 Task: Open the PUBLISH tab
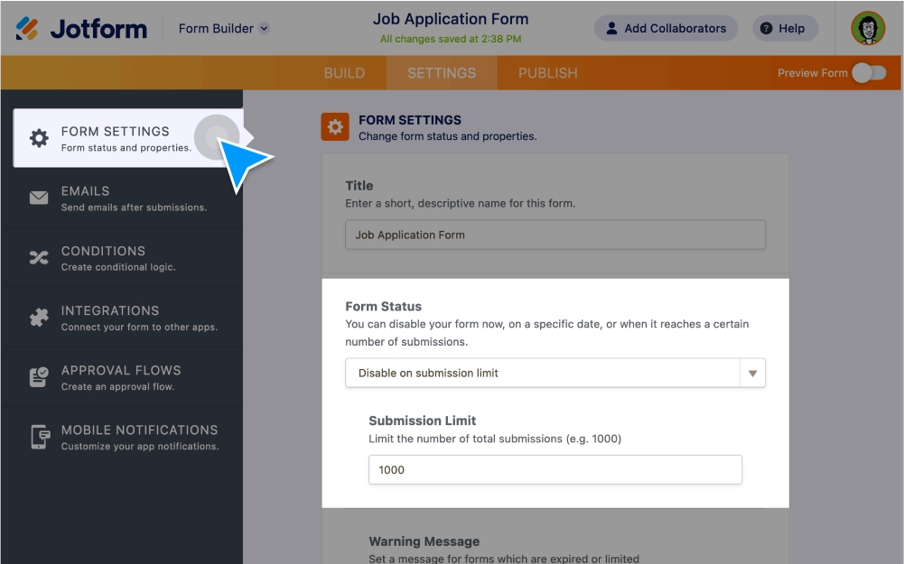546,72
